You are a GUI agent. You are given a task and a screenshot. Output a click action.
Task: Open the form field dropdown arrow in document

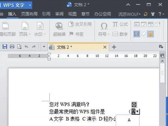click(x=137, y=112)
